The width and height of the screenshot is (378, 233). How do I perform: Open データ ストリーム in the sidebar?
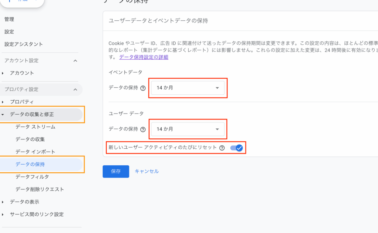pyautogui.click(x=35, y=127)
